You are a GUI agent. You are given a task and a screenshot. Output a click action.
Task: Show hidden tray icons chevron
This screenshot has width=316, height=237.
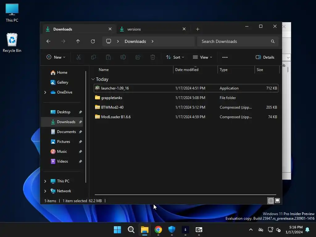[x=251, y=230]
